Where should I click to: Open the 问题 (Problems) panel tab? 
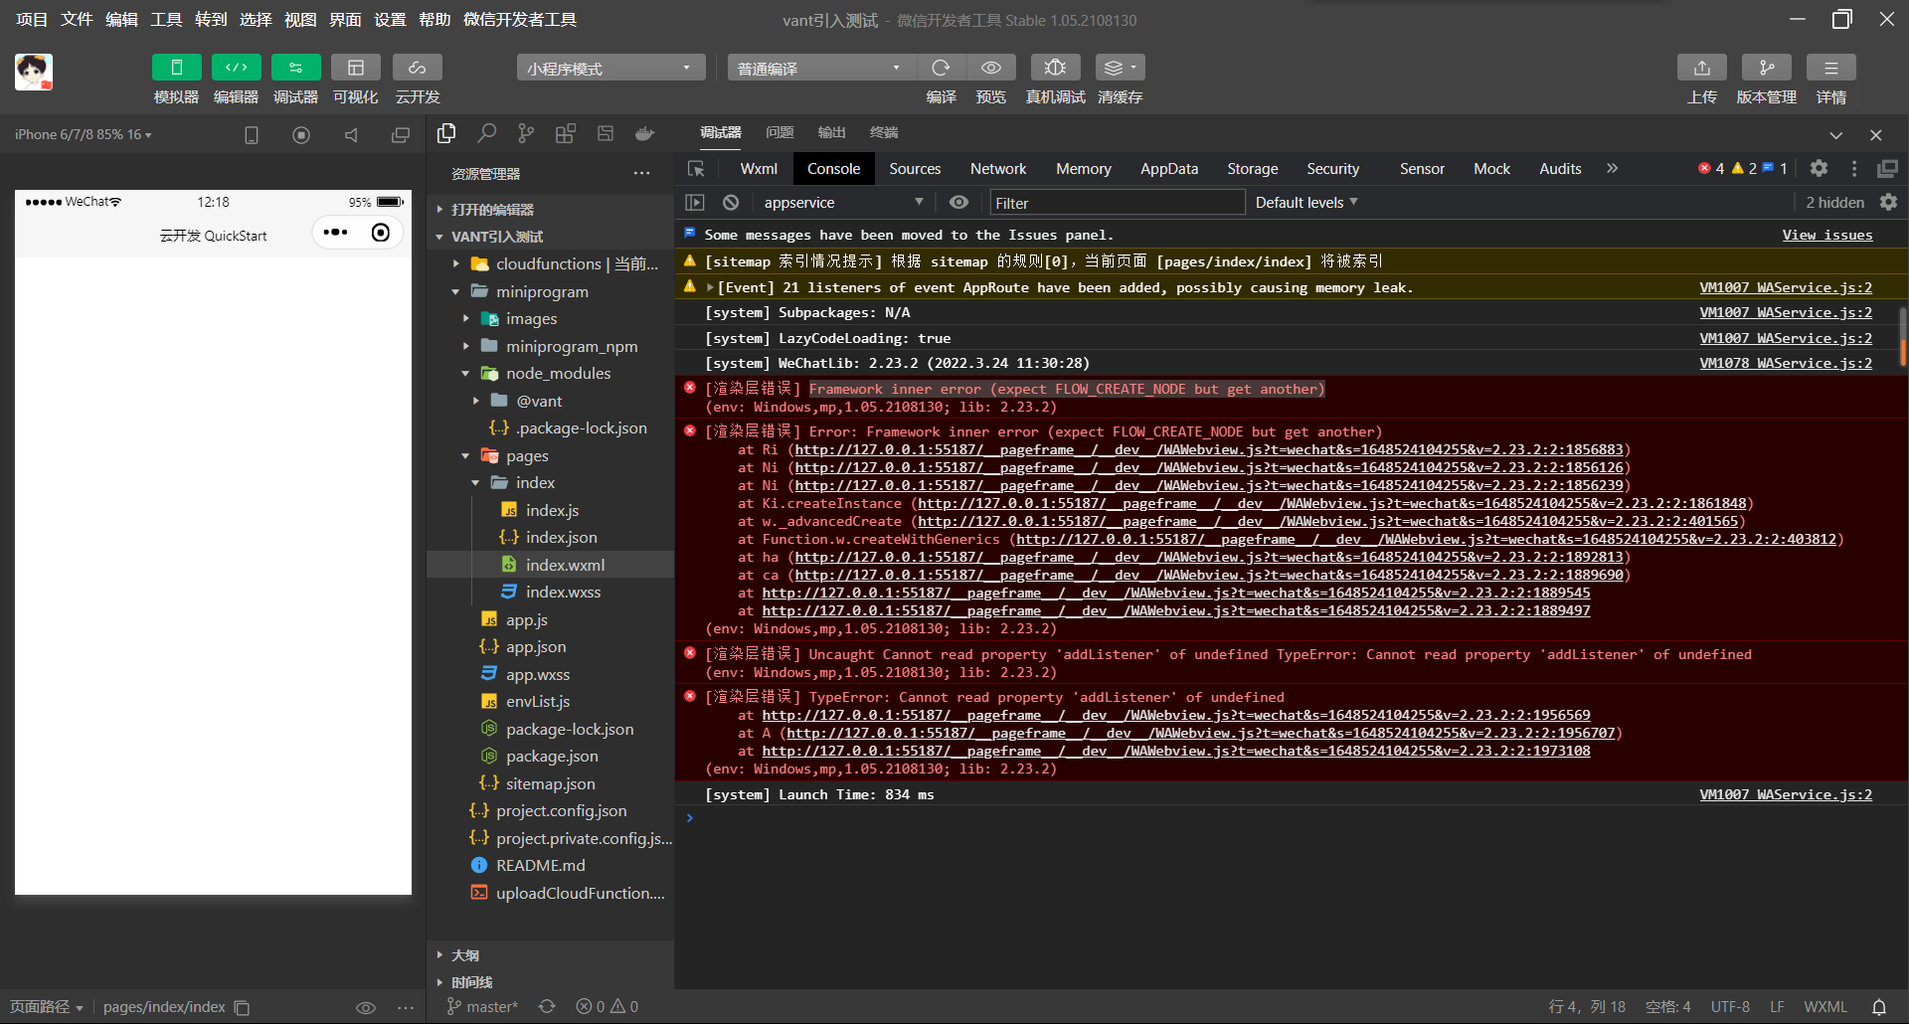(780, 132)
